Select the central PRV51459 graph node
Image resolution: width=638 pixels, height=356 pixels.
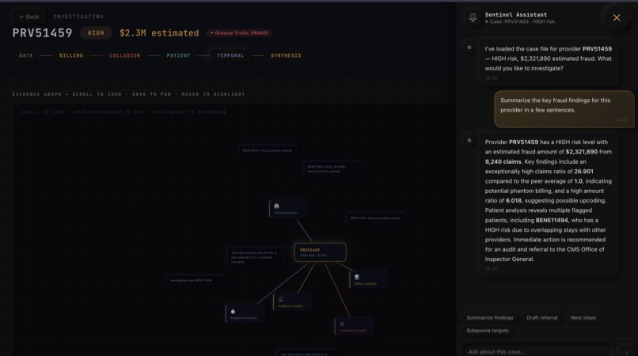click(321, 252)
